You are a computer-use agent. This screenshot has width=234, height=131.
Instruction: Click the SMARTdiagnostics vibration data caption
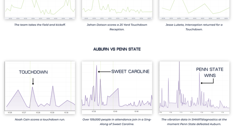[194, 122]
